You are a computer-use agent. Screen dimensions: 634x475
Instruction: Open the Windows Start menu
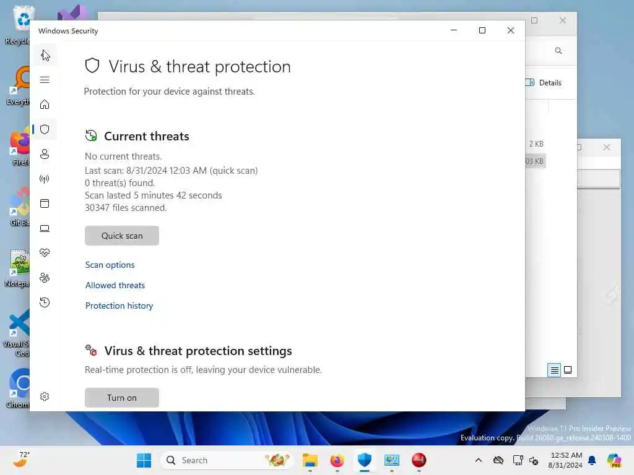pyautogui.click(x=144, y=460)
